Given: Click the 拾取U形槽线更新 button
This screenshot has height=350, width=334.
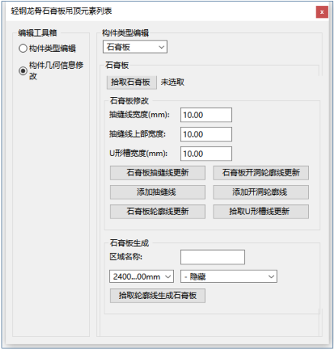Looking at the screenshot, I should click(261, 212).
